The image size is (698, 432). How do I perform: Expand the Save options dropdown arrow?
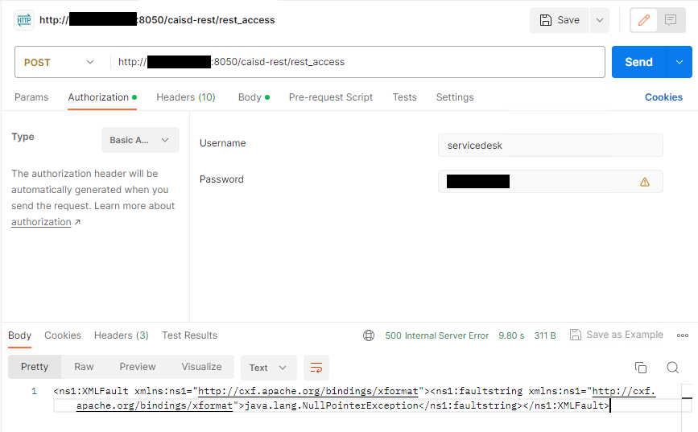pyautogui.click(x=600, y=20)
